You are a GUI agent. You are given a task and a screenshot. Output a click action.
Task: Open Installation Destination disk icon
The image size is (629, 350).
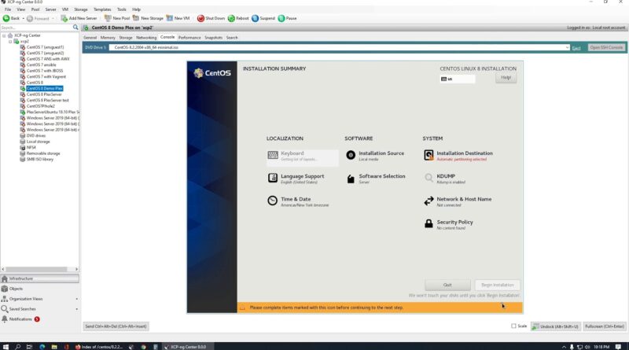tap(429, 155)
